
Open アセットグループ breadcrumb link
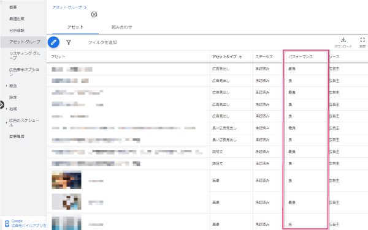(67, 7)
